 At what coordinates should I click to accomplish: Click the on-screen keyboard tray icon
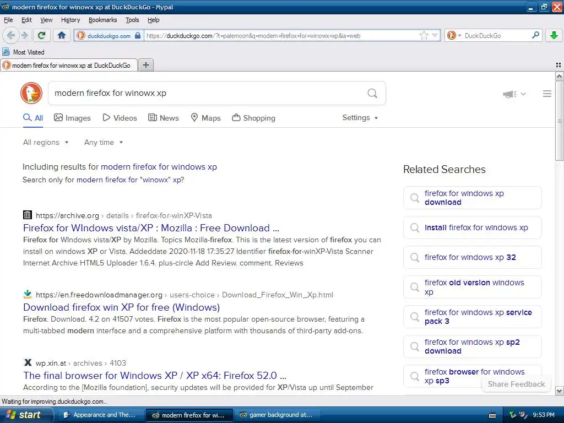[492, 415]
